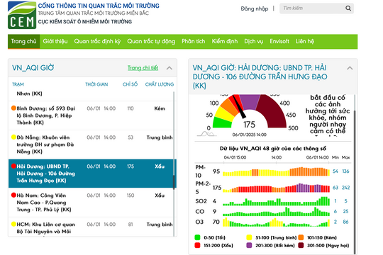Open the Quan trắc định kỳ menu
This screenshot has height=255, width=383.
point(97,41)
